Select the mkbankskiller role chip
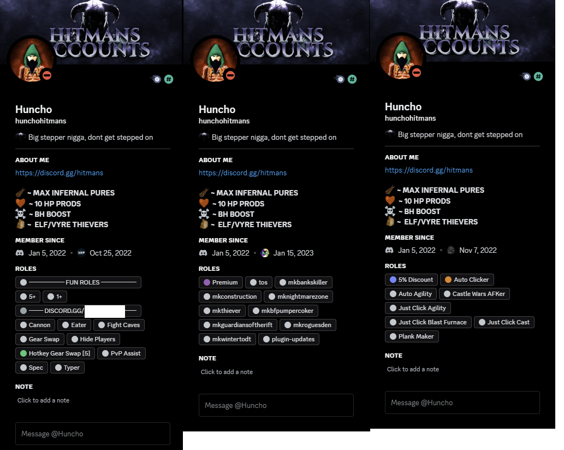This screenshot has width=564, height=450. pyautogui.click(x=304, y=282)
